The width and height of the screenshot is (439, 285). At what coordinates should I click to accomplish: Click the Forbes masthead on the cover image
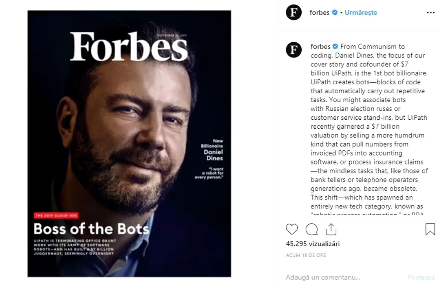(129, 47)
